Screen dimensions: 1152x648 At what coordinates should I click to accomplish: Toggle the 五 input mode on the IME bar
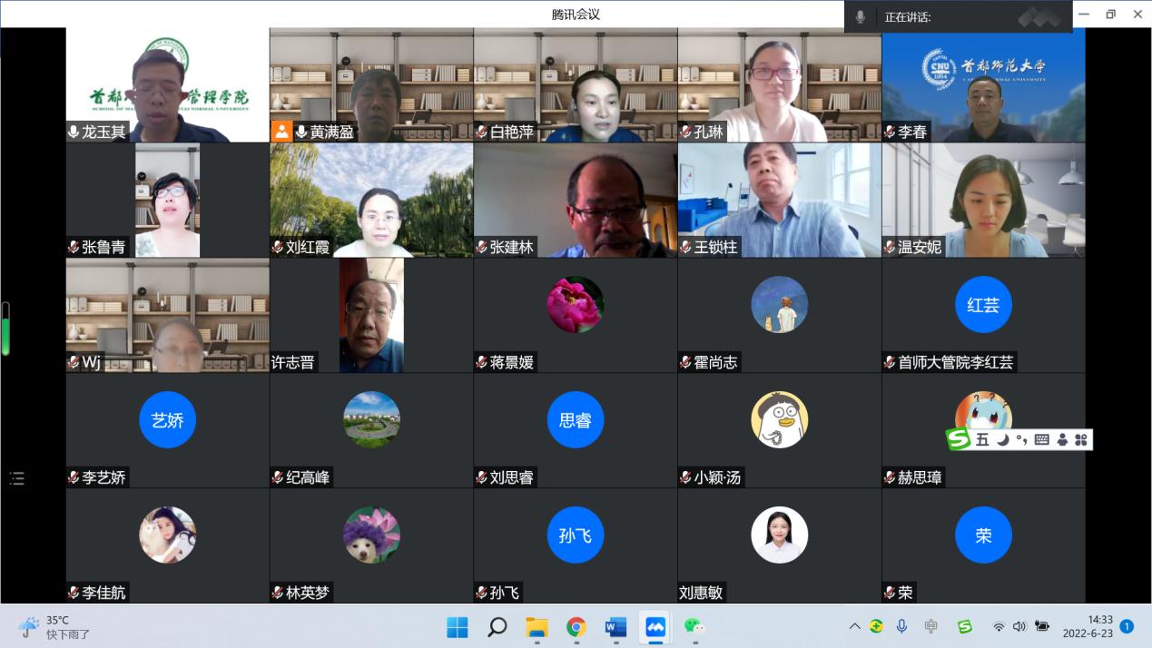(982, 439)
